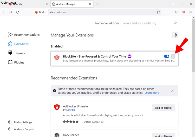Open the AdAvoid author link

tap(70, 110)
